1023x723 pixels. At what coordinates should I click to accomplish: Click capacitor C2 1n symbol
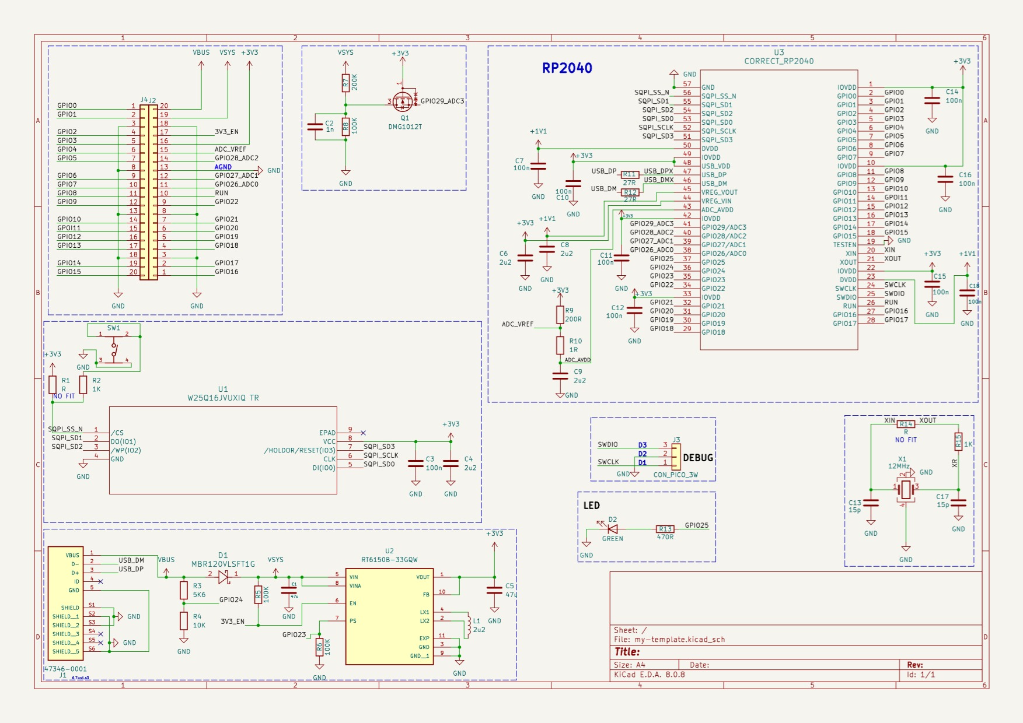click(x=315, y=127)
